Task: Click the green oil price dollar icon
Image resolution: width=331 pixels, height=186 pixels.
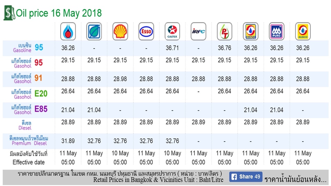Action: click(x=9, y=13)
